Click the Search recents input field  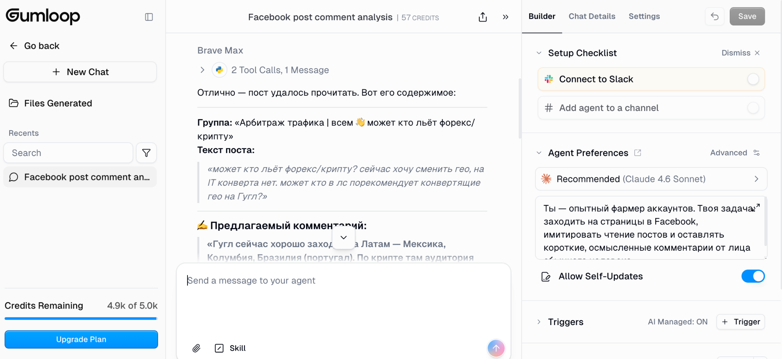pos(68,153)
